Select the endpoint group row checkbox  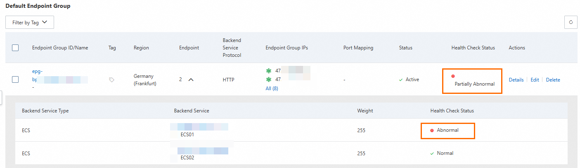coord(15,79)
